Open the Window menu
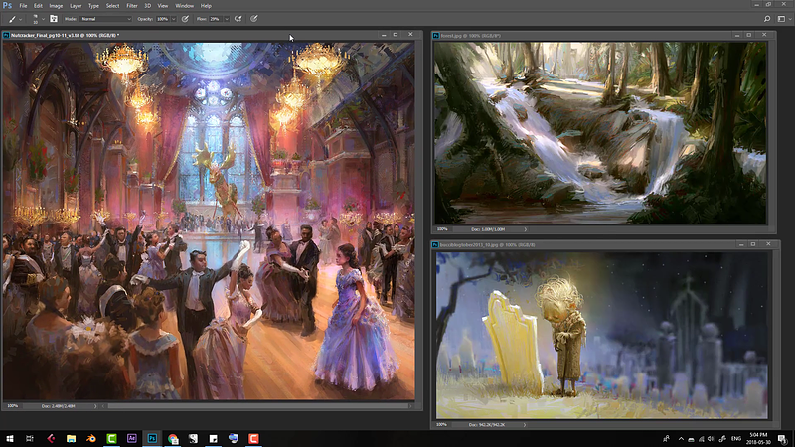Screen dimensions: 795x447 point(184,6)
